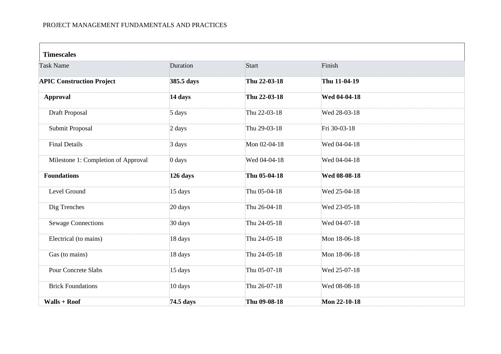Click the 'Mon 22-10-18' finish date
Viewport: 501px width, 354px height.
(x=341, y=302)
